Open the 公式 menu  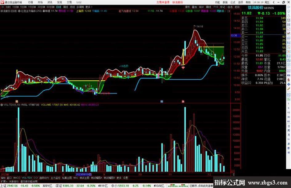pos(233,2)
